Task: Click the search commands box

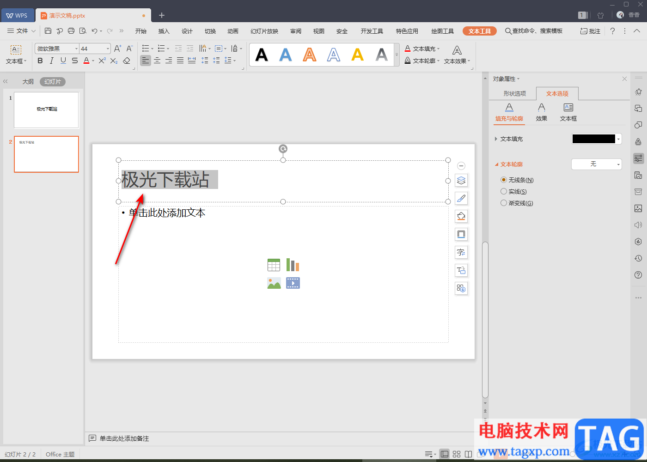Action: pyautogui.click(x=534, y=31)
